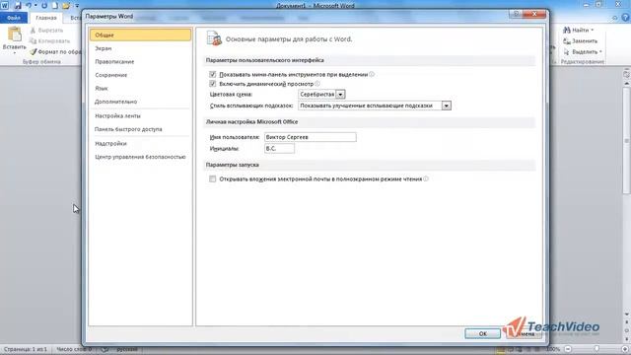This screenshot has height=355, width=631.
Task: Open Панель быстрого доступа category
Action: [140, 129]
